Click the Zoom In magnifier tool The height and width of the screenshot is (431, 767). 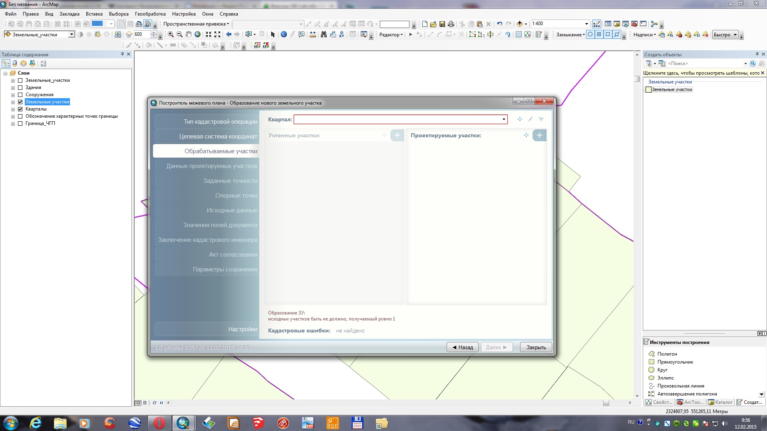(x=171, y=35)
